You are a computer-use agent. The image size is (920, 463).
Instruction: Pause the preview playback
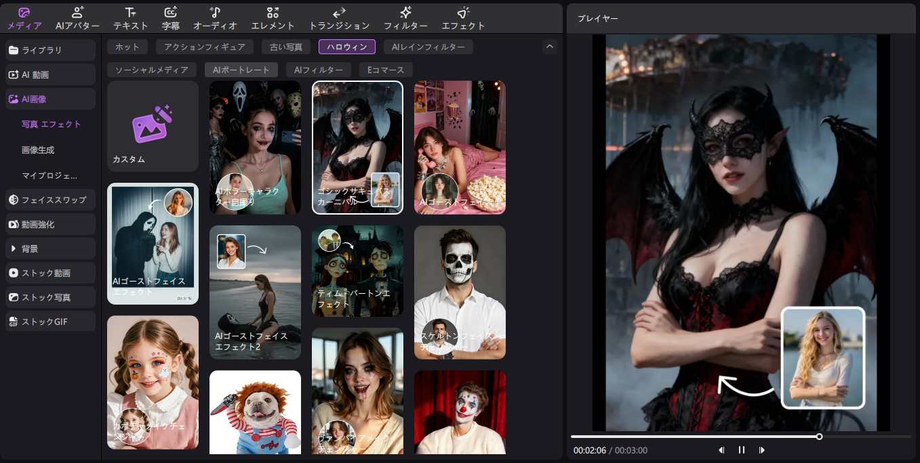(742, 450)
